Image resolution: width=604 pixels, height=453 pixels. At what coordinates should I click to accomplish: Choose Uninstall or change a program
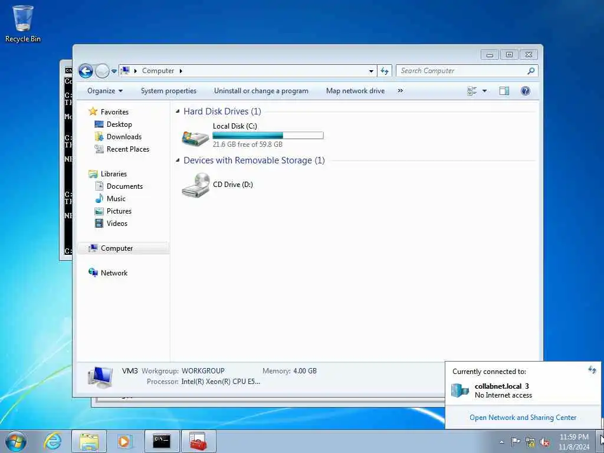click(x=261, y=91)
